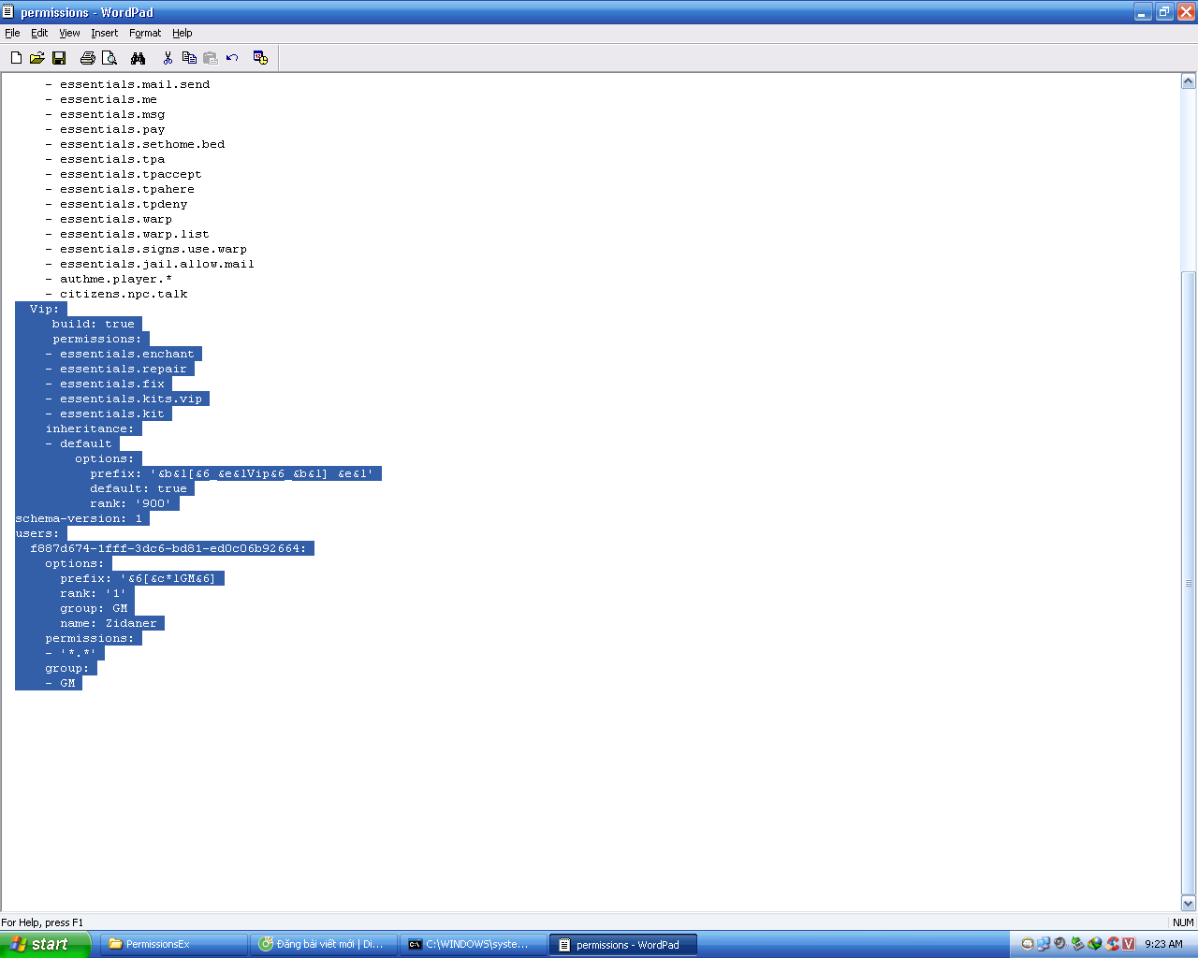
Task: Print the document with printer icon
Action: click(x=88, y=58)
